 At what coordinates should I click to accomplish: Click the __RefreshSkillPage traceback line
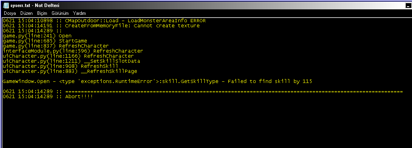(70, 71)
